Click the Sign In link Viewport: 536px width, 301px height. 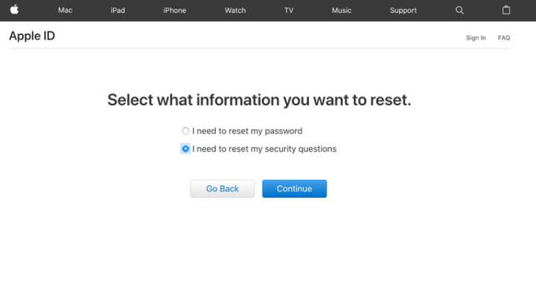click(476, 38)
